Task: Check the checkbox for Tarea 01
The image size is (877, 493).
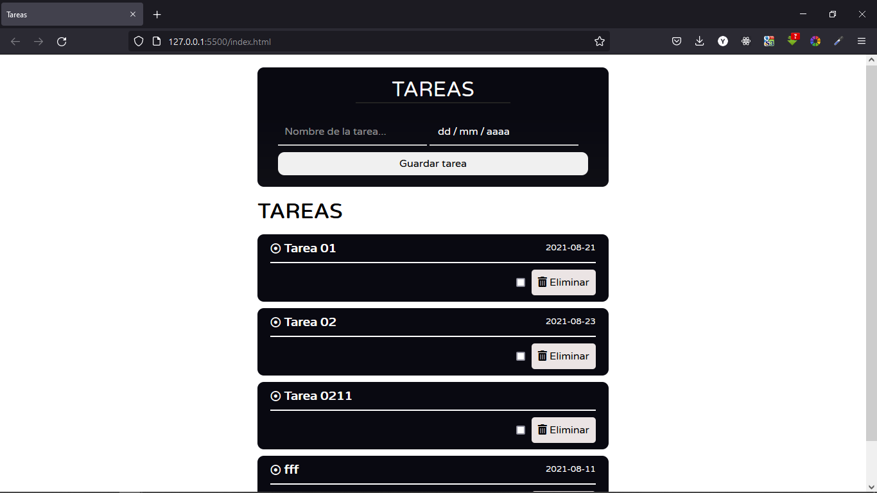Action: tap(521, 282)
